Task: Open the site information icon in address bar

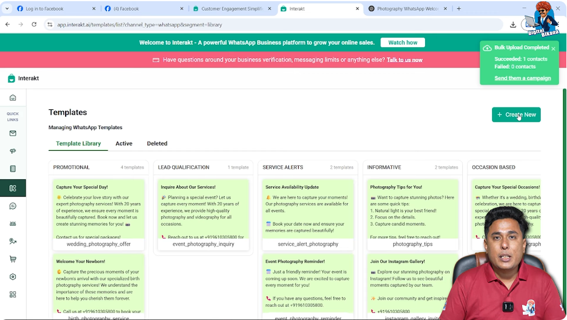Action: click(50, 24)
